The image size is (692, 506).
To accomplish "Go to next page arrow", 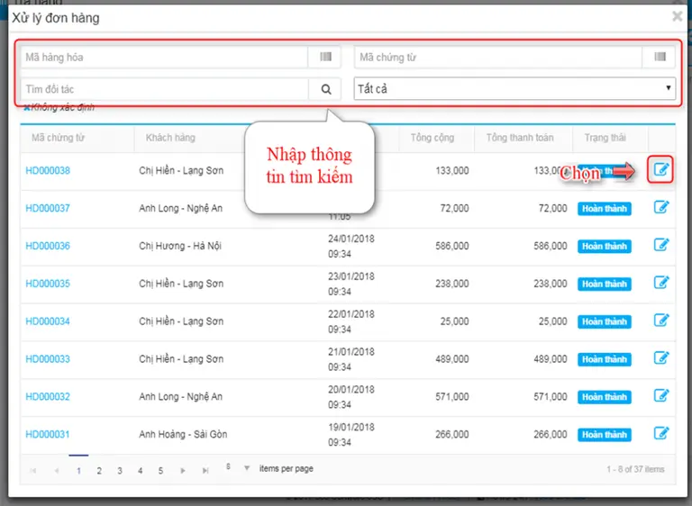I will click(182, 471).
